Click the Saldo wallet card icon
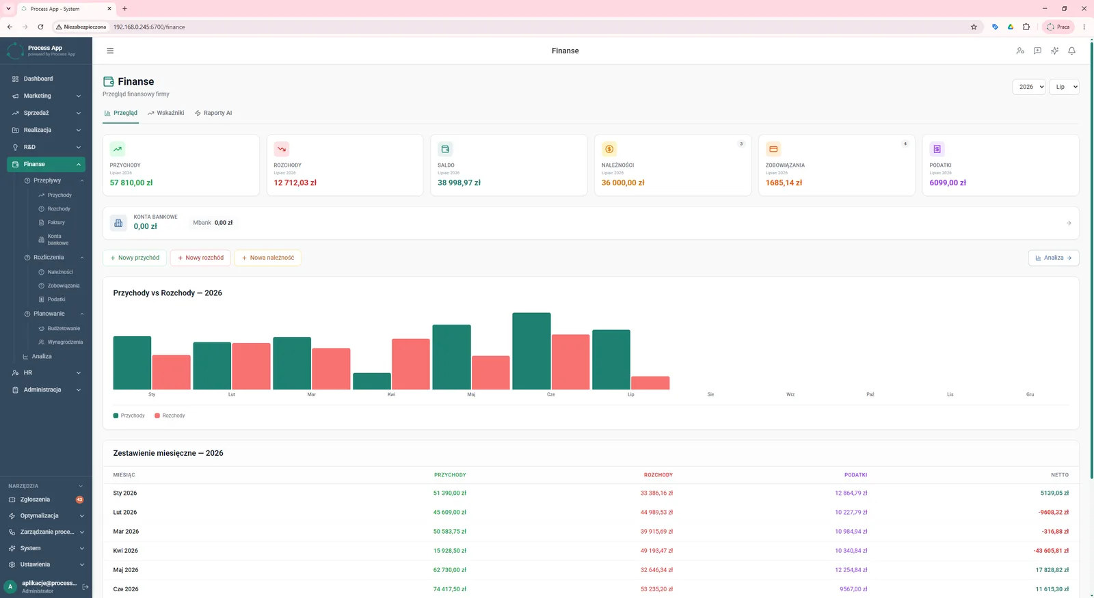1094x598 pixels. 445,149
